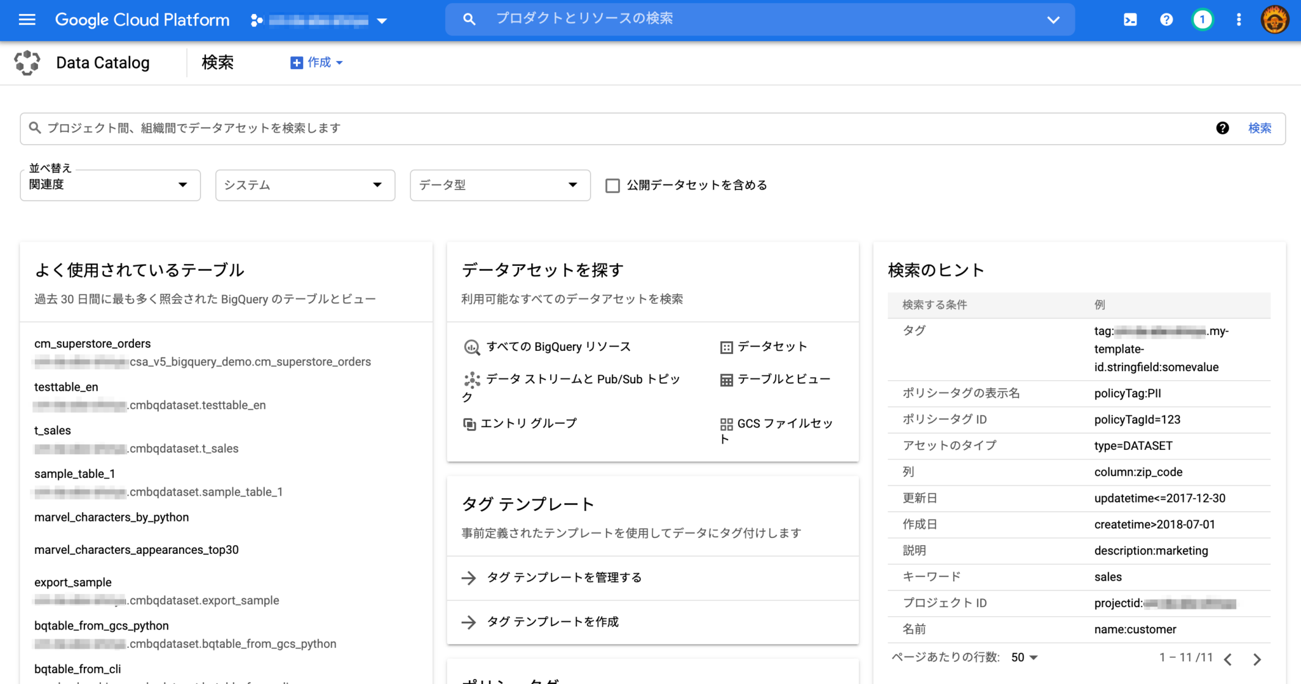Open データ ストリームと Pub/Sub トピック
This screenshot has width=1301, height=684.
(x=582, y=379)
